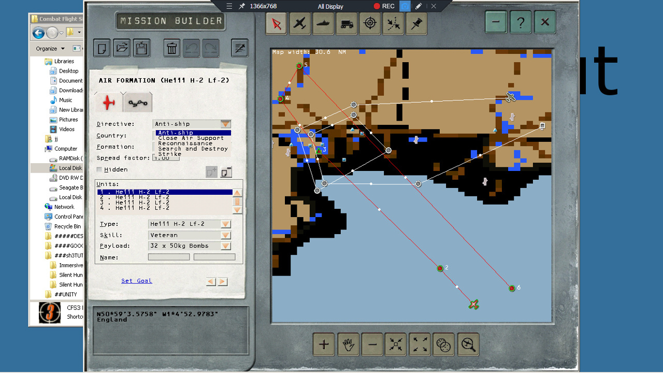Click the recorder pin icon
Viewport: 663px width, 373px height.
pyautogui.click(x=242, y=6)
